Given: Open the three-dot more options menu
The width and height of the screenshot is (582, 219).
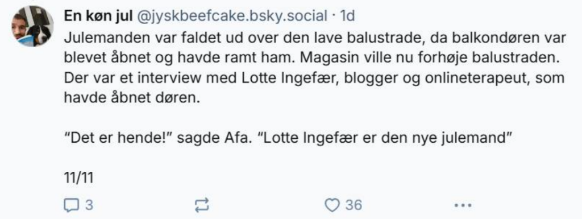Looking at the screenshot, I should tap(464, 205).
